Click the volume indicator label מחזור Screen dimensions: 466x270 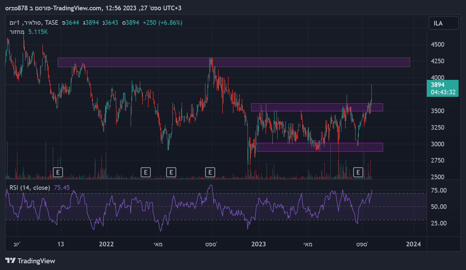click(x=17, y=32)
